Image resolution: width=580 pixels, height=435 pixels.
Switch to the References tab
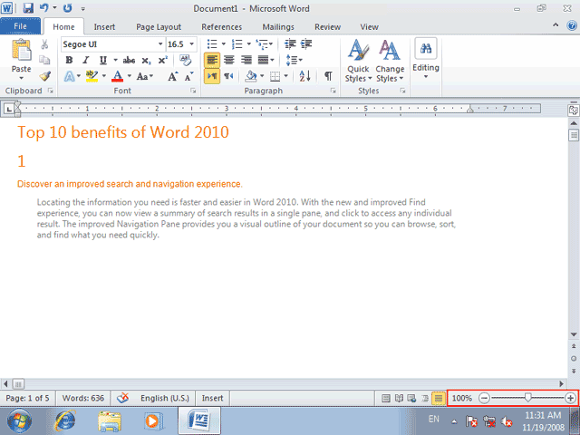click(x=221, y=27)
